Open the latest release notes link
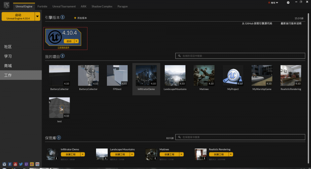The image size is (311, 169). (x=291, y=24)
